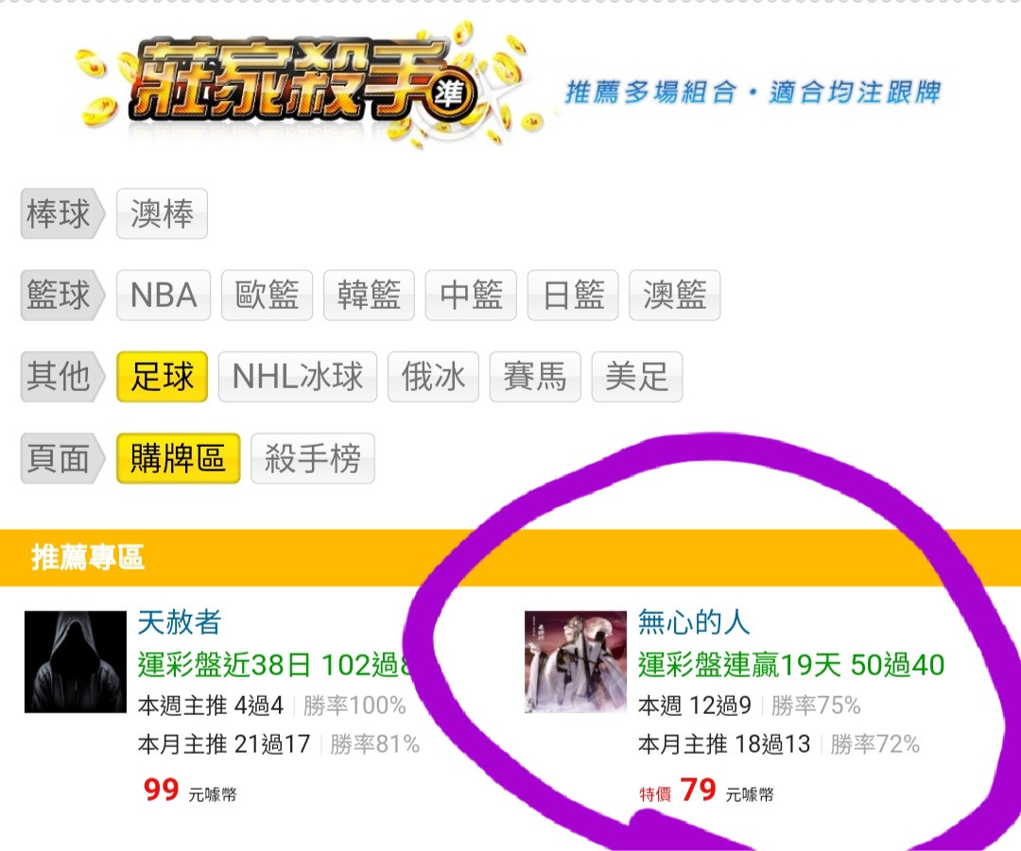Open the 天赦者 profile name link
The image size is (1021, 851).
(x=180, y=622)
